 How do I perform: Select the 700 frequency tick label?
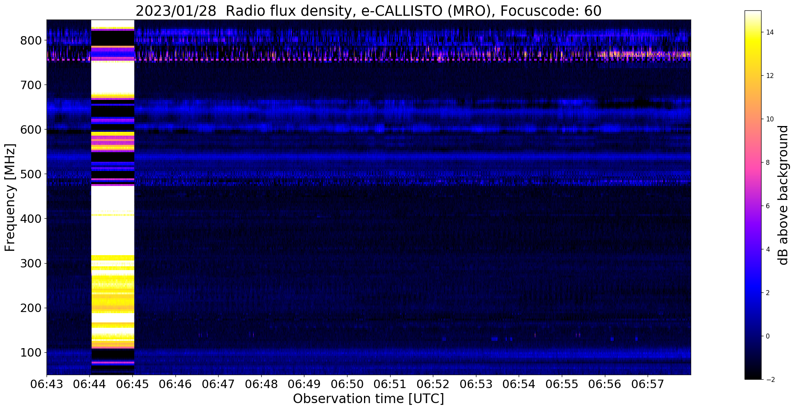click(32, 85)
